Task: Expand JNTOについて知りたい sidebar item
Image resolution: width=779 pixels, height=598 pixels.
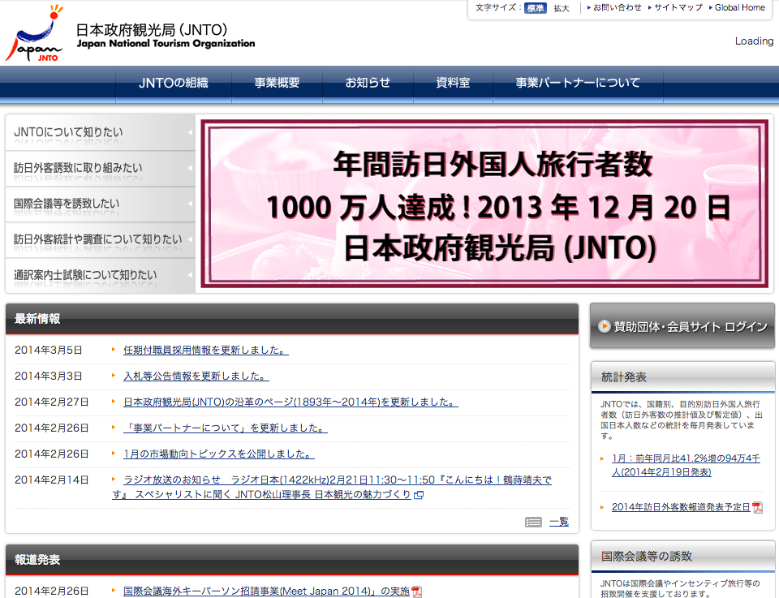Action: click(100, 132)
